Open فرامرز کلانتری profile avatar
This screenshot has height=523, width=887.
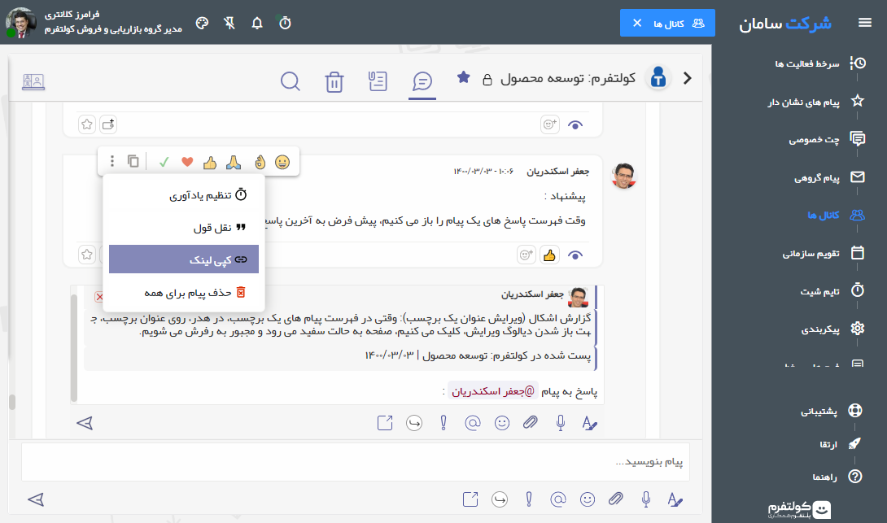(20, 23)
